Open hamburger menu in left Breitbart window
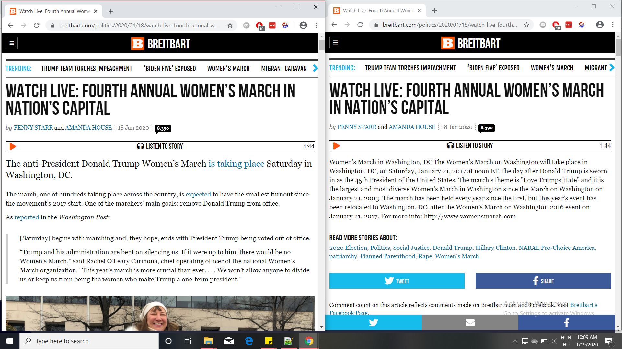Screen dimensions: 622x349 tap(12, 43)
